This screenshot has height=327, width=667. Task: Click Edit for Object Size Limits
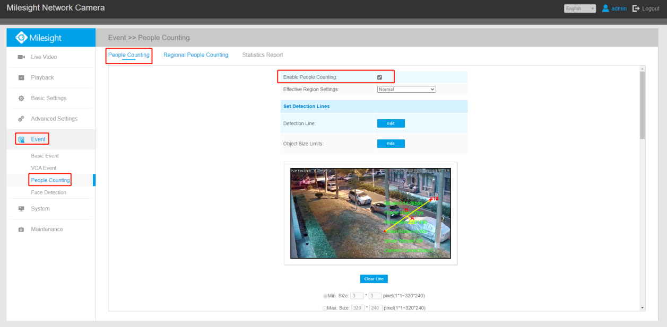click(391, 144)
